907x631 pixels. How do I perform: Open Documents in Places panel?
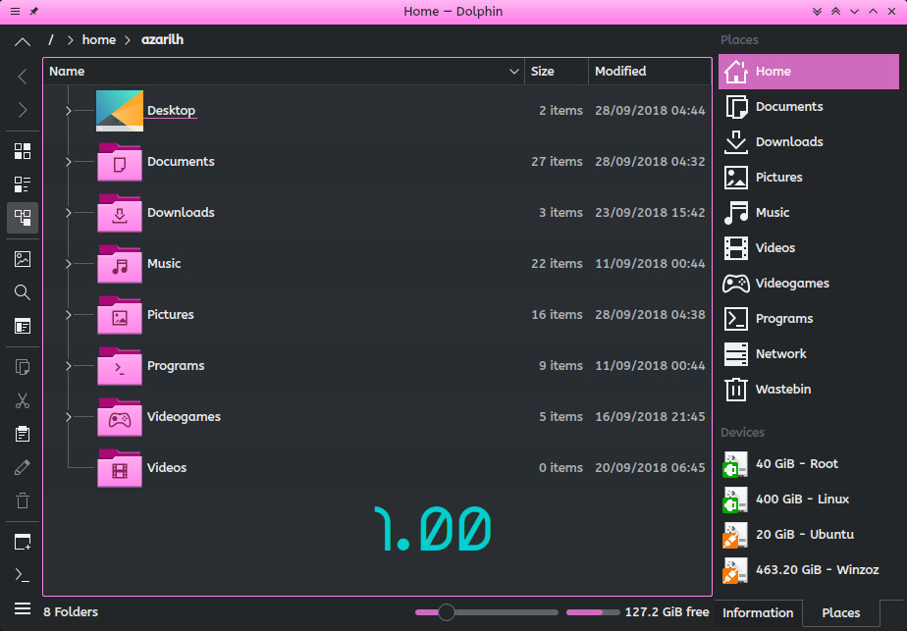[x=809, y=106]
